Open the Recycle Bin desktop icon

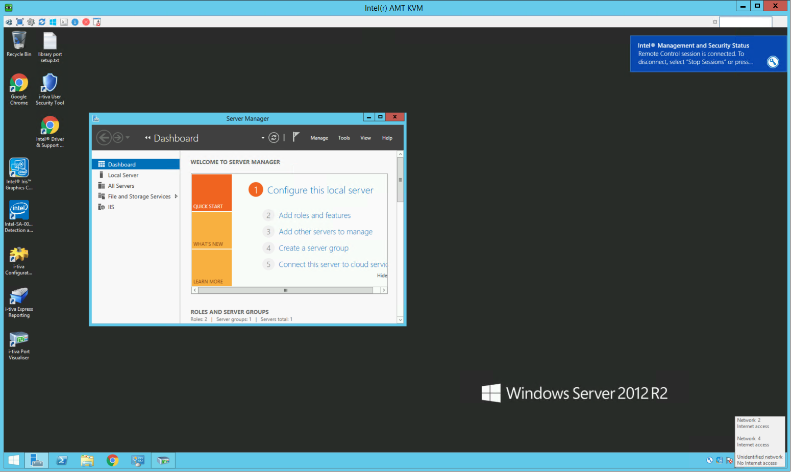tap(19, 44)
